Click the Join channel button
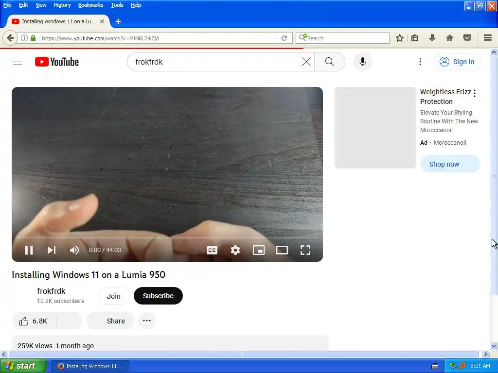Screen dimensions: 498x373 tap(114, 296)
